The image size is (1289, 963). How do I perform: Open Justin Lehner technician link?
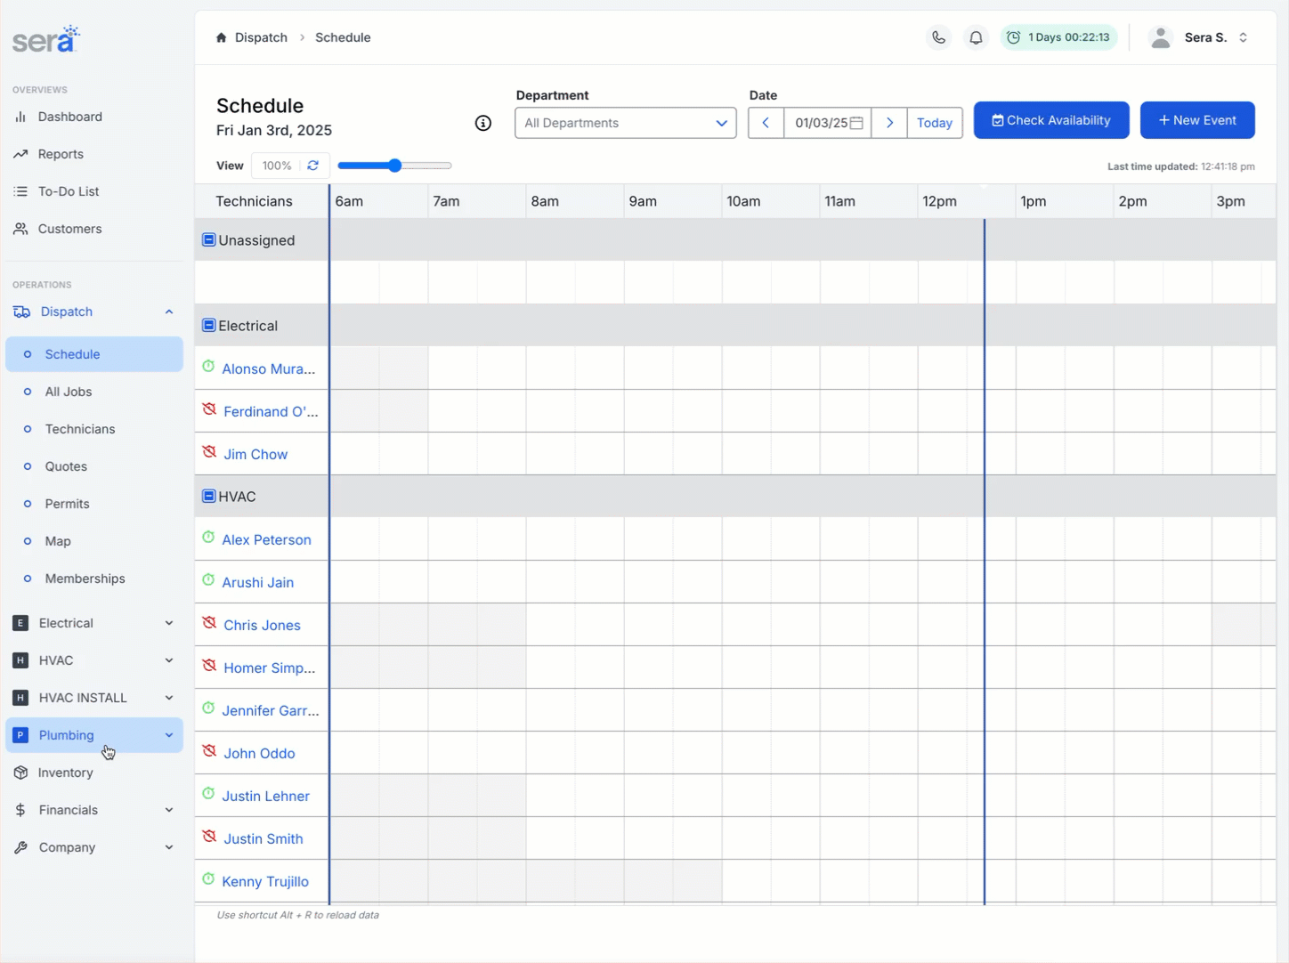click(266, 796)
